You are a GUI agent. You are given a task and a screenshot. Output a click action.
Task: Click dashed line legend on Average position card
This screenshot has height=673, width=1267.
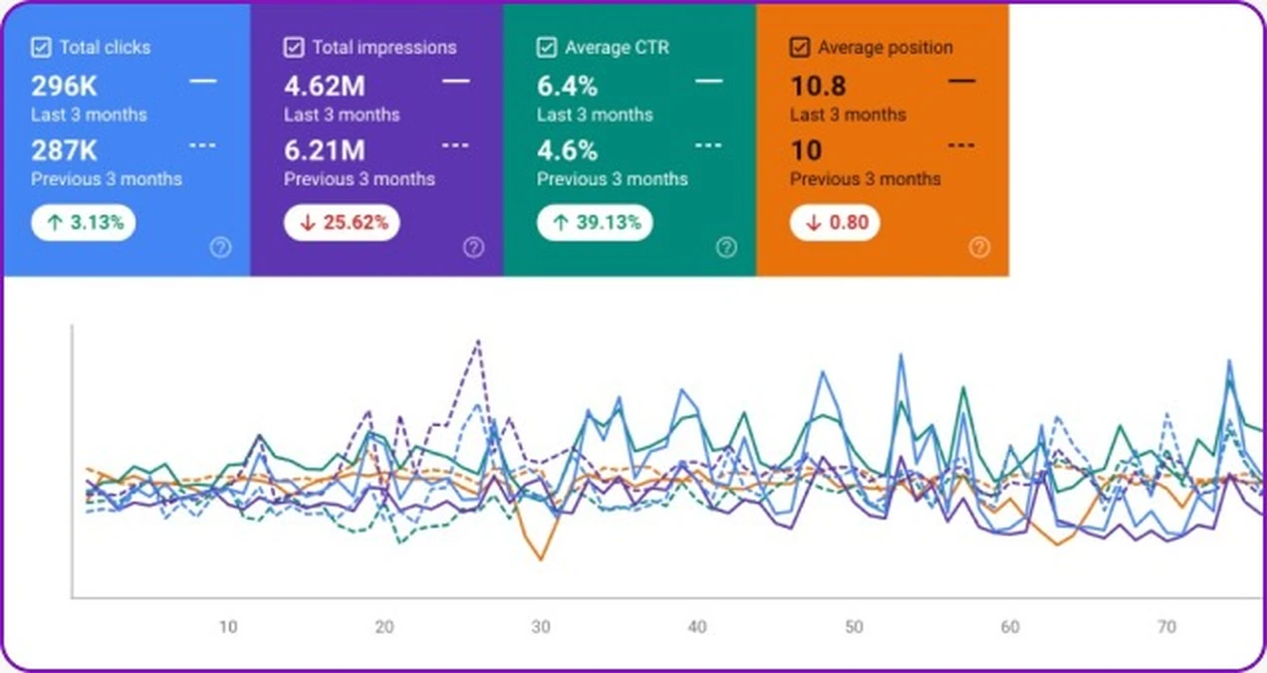tap(962, 144)
